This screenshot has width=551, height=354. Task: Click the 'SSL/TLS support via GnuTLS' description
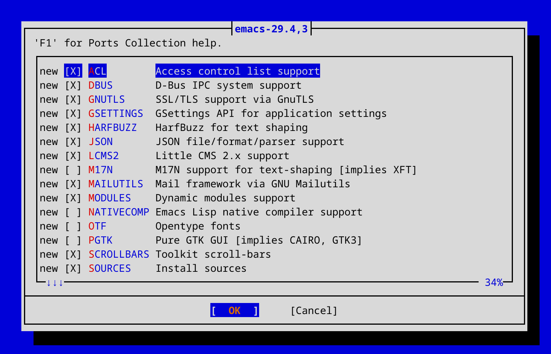pyautogui.click(x=235, y=99)
